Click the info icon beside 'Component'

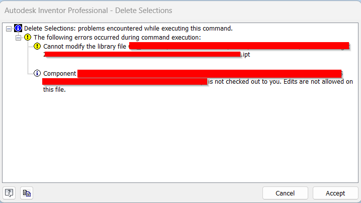pos(37,73)
